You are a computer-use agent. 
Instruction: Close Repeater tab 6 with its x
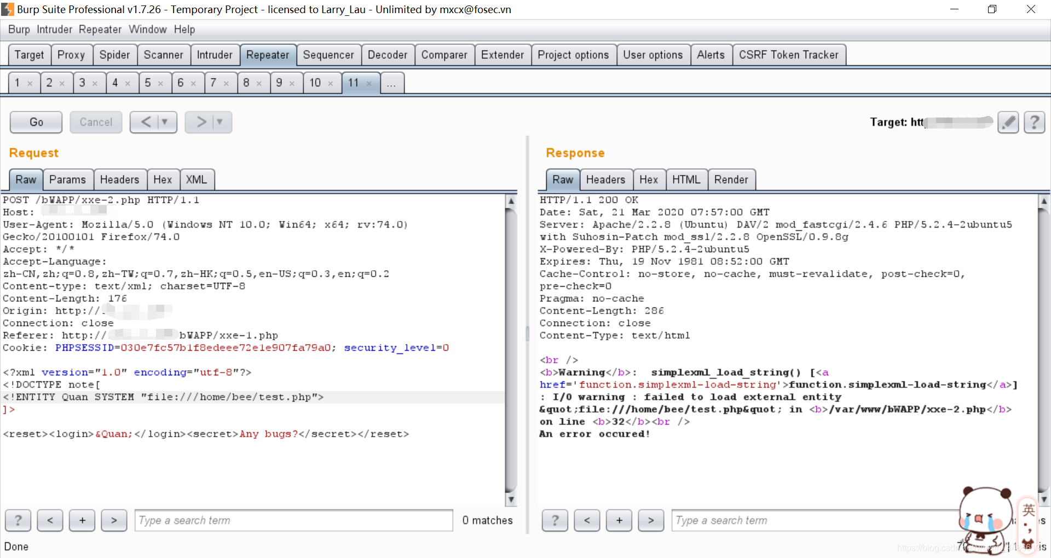tap(193, 84)
